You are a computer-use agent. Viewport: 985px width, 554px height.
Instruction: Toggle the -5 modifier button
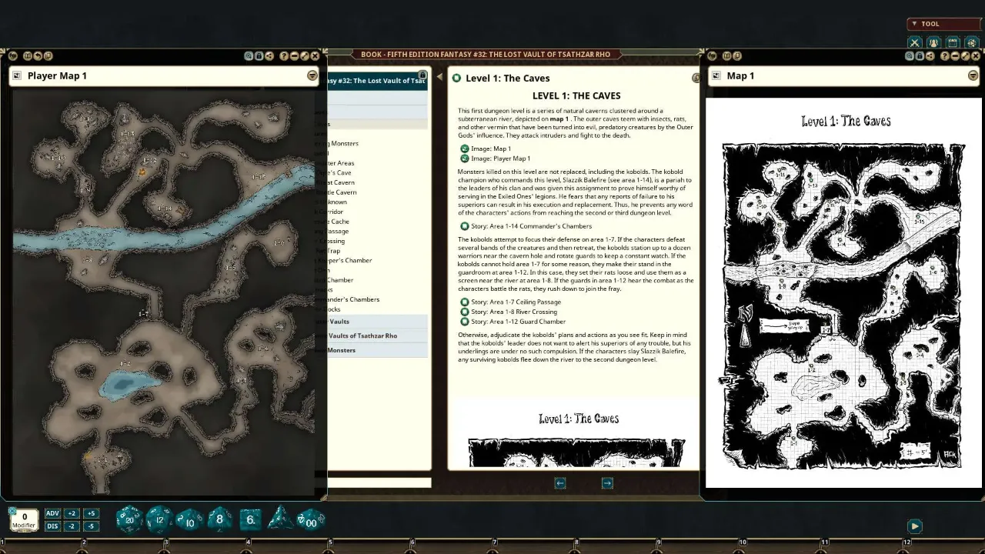pyautogui.click(x=91, y=526)
